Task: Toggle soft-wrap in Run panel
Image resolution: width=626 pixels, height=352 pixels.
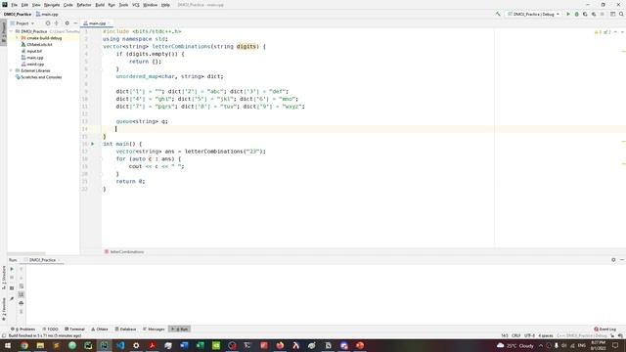Action: (22, 286)
